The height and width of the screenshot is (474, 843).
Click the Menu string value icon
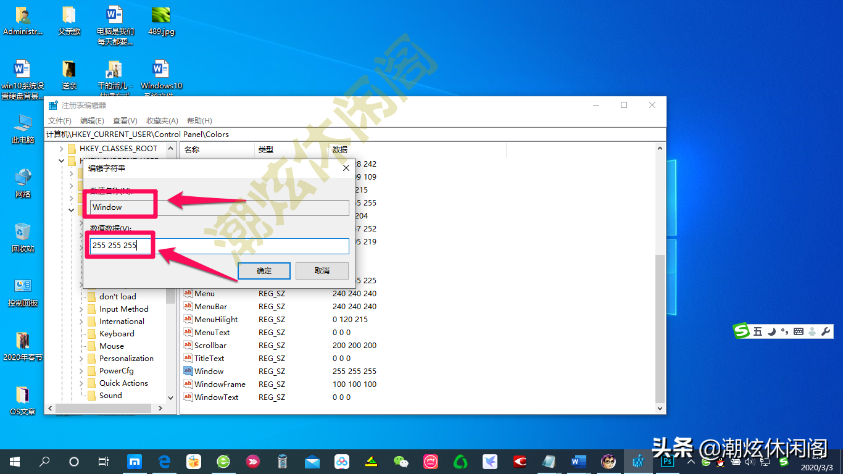189,294
